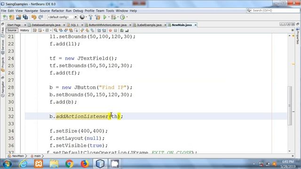
Task: Open the dropdown arrow next to globe icon
Action: coord(86,17)
